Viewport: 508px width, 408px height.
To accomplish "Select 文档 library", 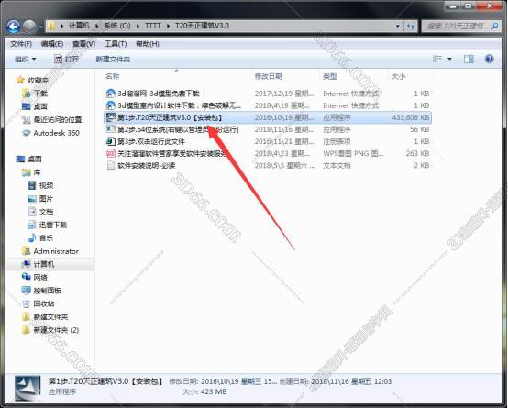I will point(46,212).
